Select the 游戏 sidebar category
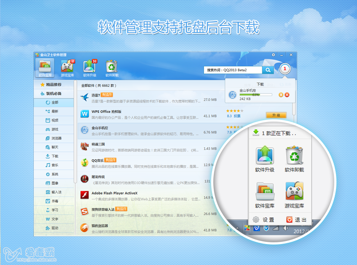 (x=54, y=129)
